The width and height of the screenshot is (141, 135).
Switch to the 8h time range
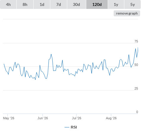click(25, 4)
